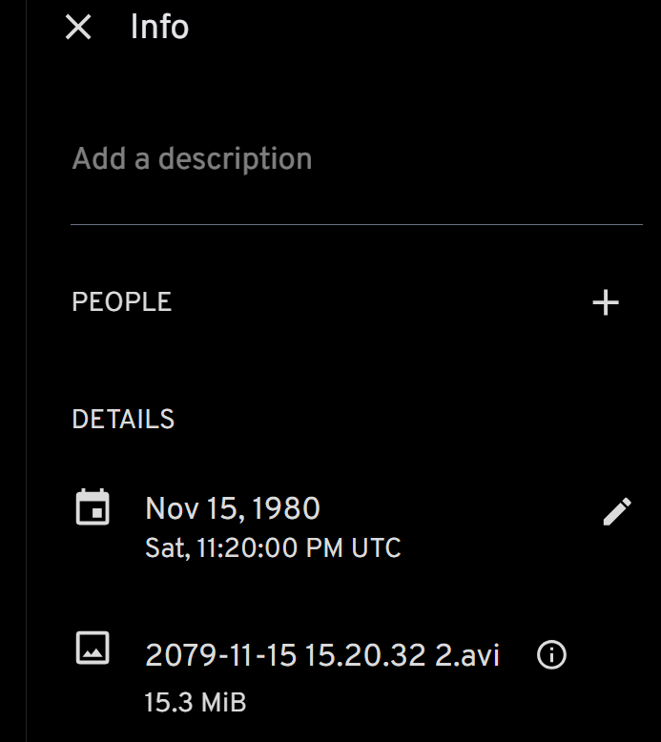Click the calendar icon in Details
661x742 pixels.
coord(93,507)
